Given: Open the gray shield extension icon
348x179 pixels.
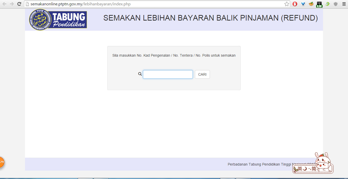Looking at the screenshot, I should pos(336,4).
